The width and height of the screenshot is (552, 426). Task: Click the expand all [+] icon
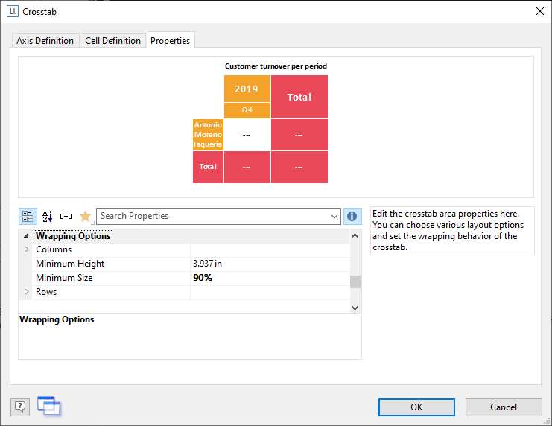[66, 216]
